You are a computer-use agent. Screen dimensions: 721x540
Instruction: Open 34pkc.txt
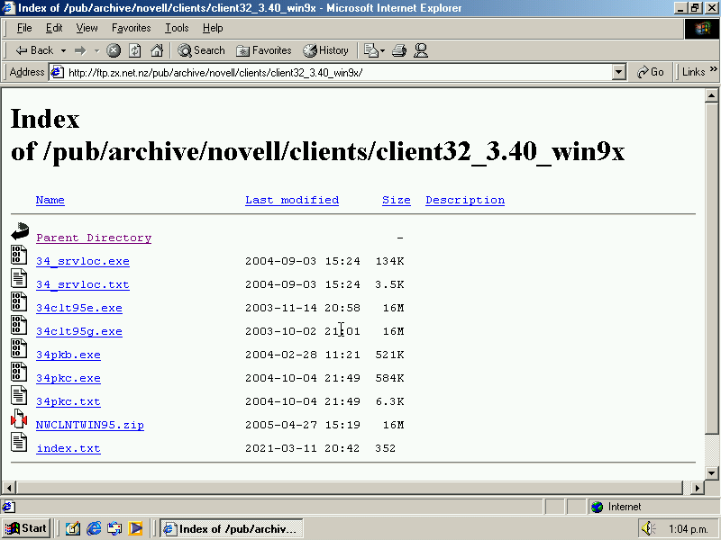(68, 401)
